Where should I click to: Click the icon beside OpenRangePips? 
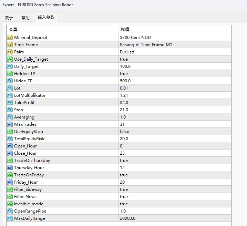tap(10, 211)
